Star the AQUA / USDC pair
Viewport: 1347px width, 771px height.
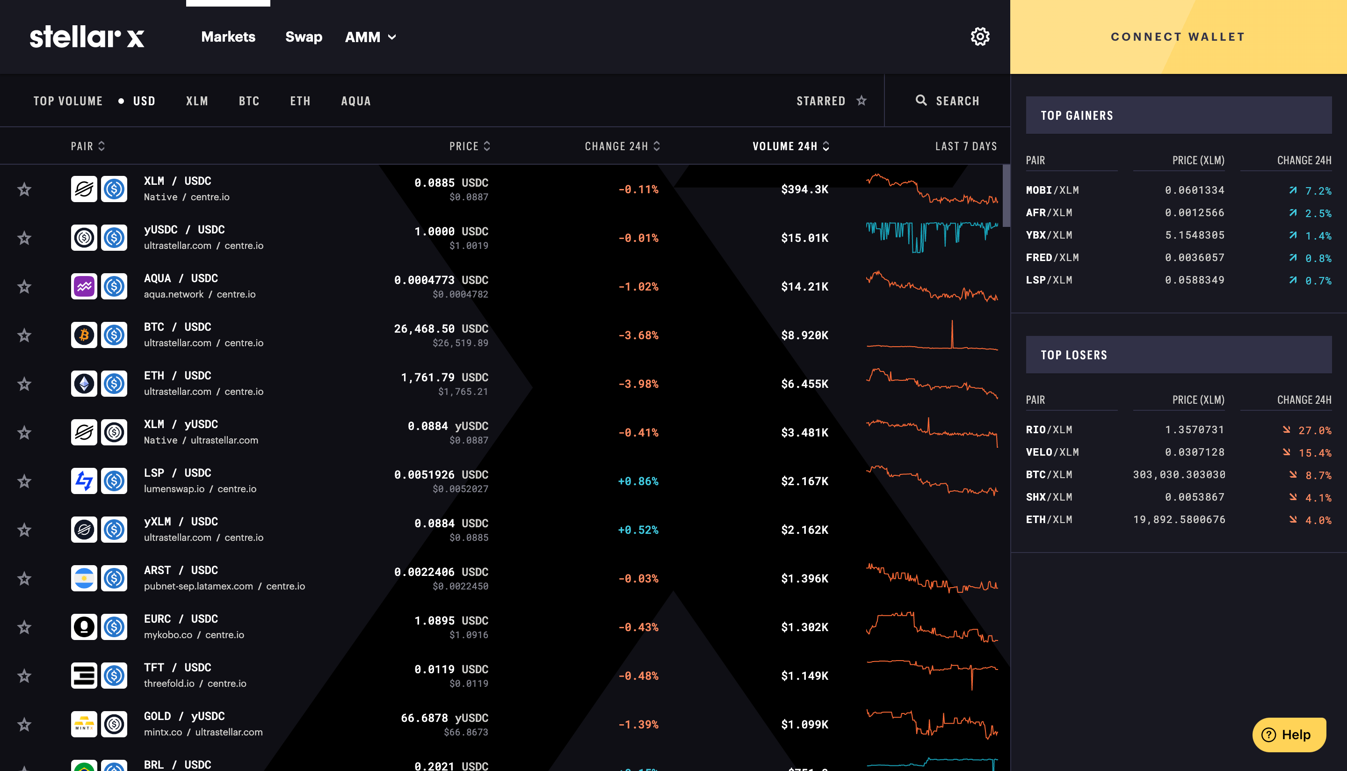[24, 286]
